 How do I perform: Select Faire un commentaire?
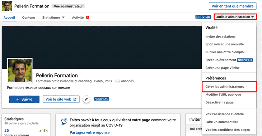(222, 122)
